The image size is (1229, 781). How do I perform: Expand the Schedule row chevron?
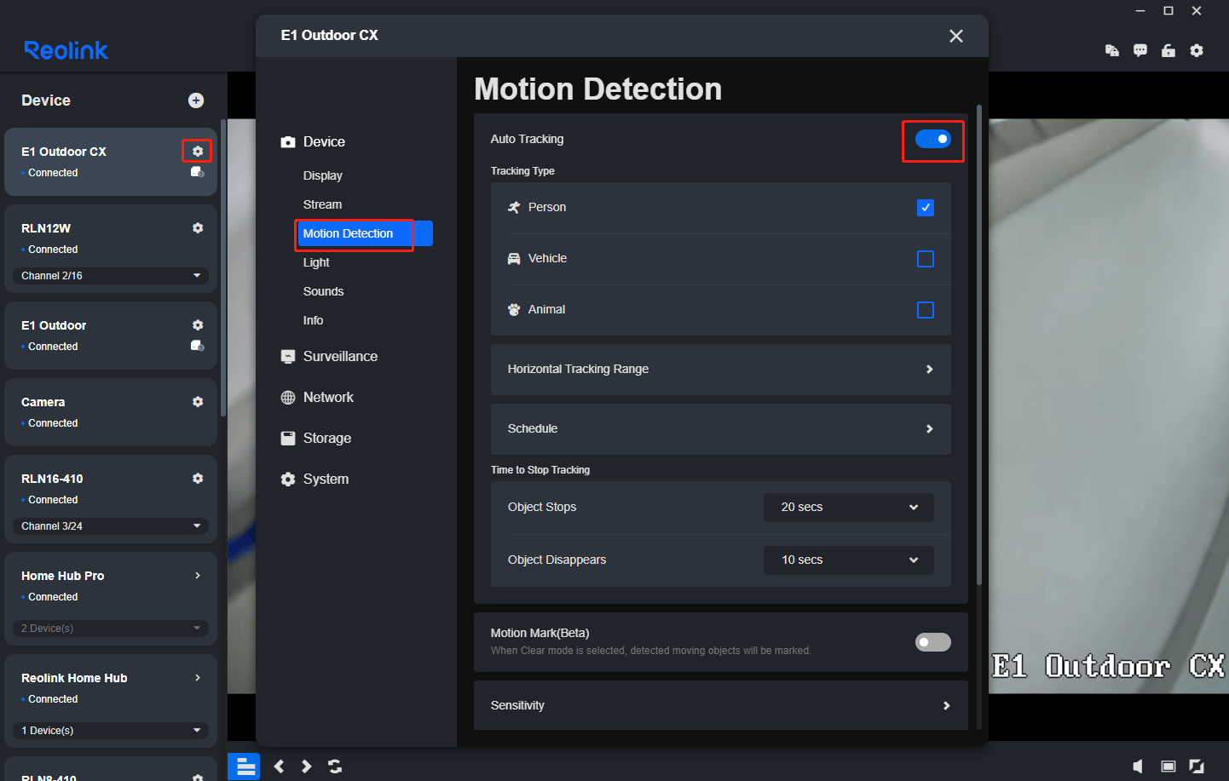(930, 429)
